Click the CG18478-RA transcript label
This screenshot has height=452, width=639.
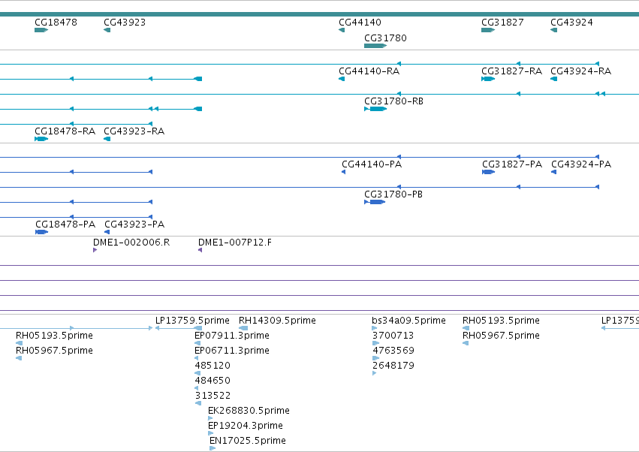click(65, 131)
